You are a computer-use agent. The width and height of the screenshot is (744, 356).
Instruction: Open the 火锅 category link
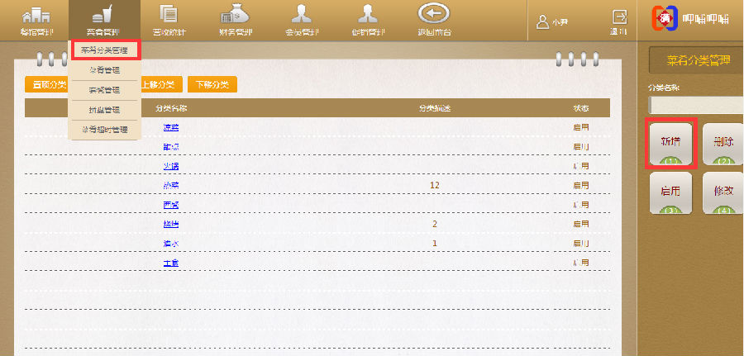tap(170, 166)
